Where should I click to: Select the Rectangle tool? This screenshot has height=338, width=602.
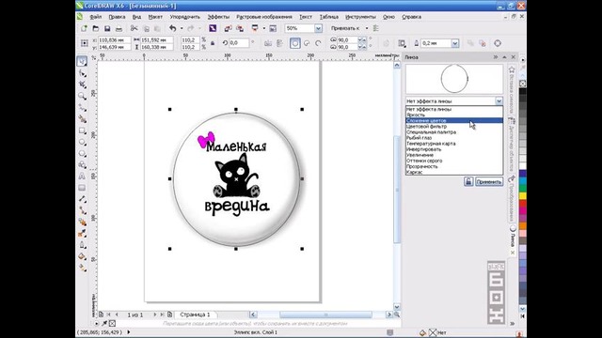tap(82, 131)
